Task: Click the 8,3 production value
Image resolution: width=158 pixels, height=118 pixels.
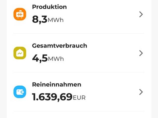Action: 40,19
